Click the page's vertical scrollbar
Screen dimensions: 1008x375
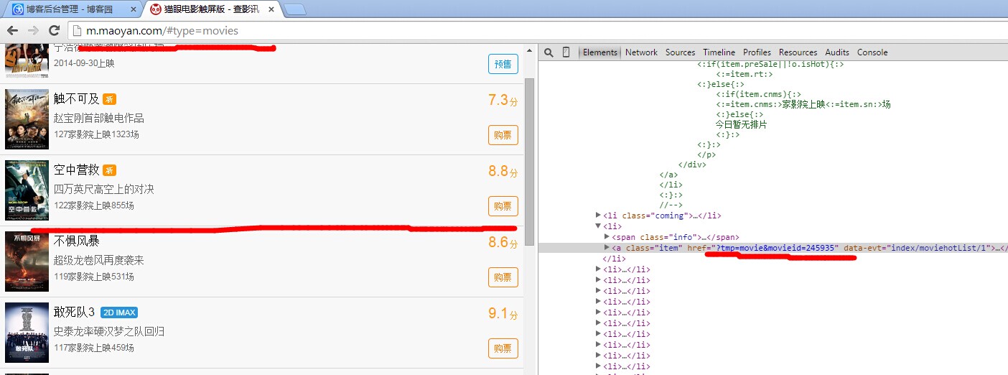click(x=530, y=162)
